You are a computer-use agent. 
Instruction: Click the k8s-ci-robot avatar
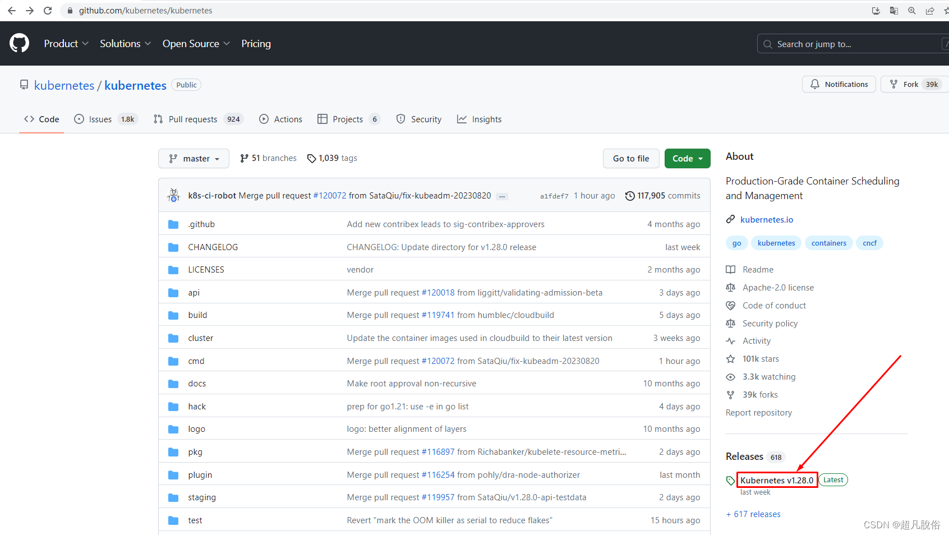tap(174, 195)
